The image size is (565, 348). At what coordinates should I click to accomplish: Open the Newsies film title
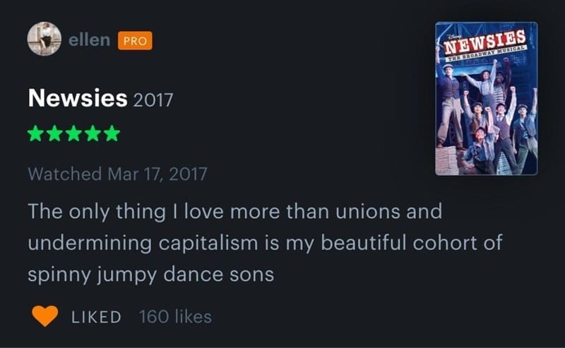[78, 98]
